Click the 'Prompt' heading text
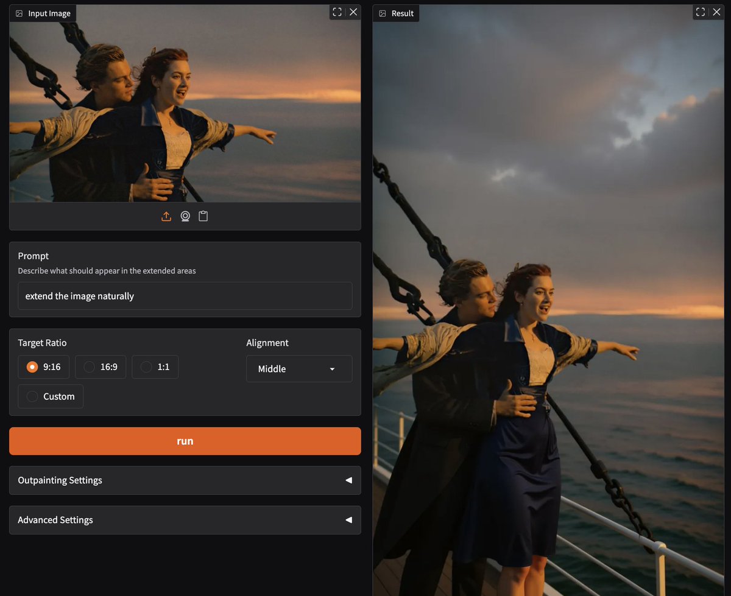 pyautogui.click(x=34, y=256)
